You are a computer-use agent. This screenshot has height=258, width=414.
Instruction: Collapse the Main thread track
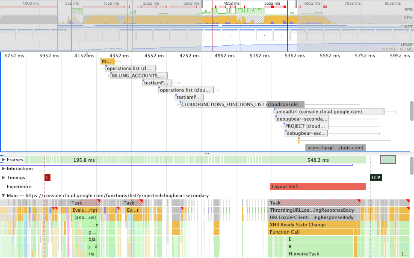(x=3, y=196)
